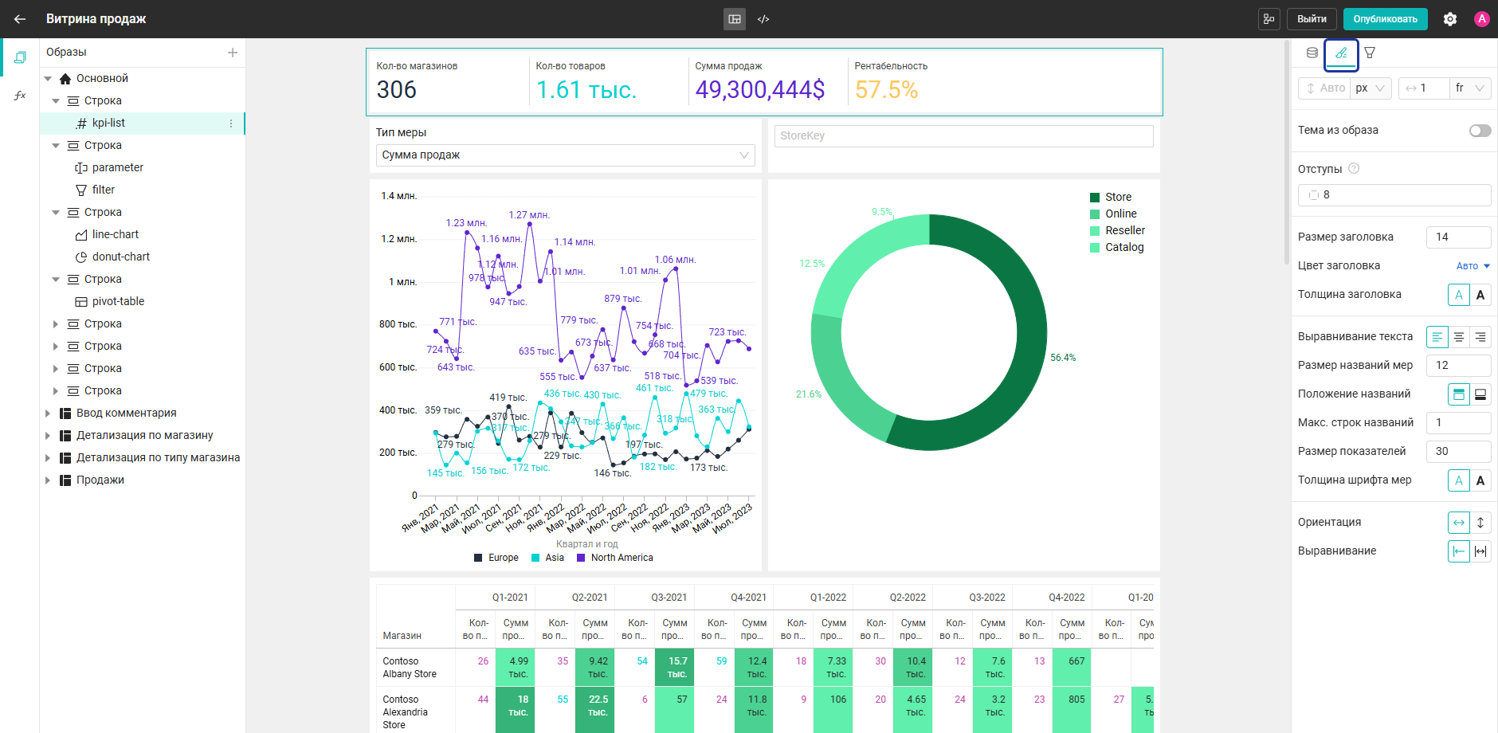The width and height of the screenshot is (1498, 733).
Task: Align text to center in Выравнивание текста
Action: [x=1459, y=337]
